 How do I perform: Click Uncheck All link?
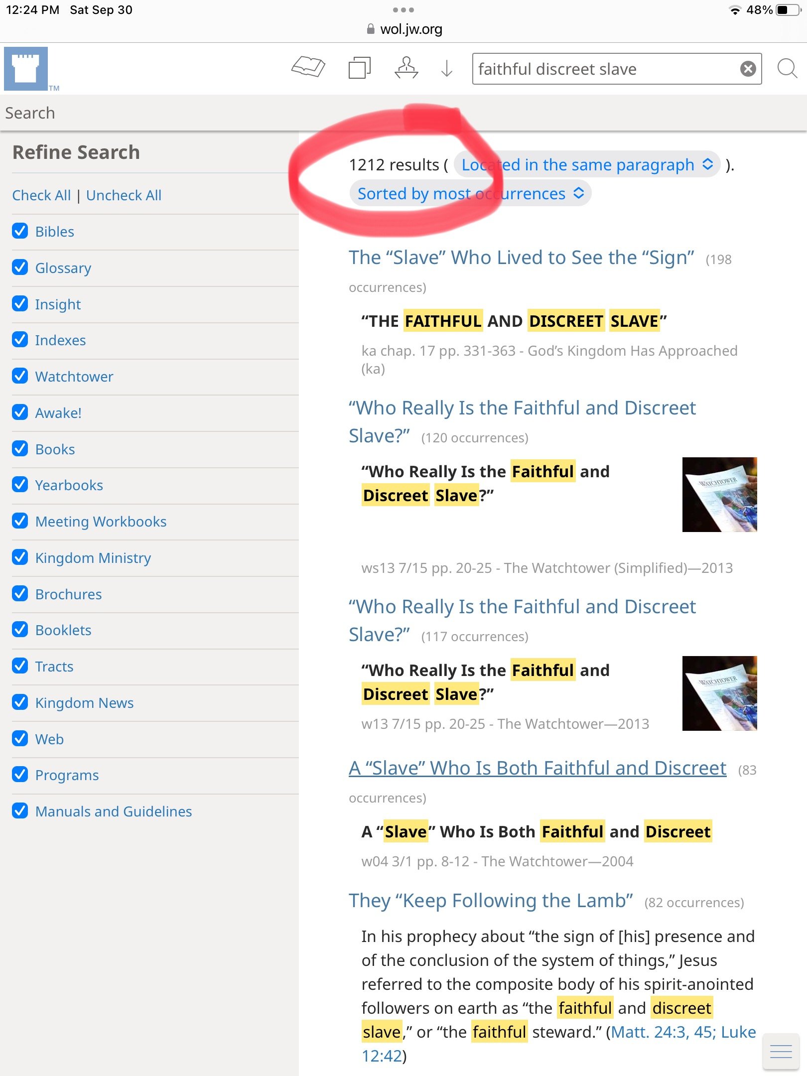click(x=124, y=195)
